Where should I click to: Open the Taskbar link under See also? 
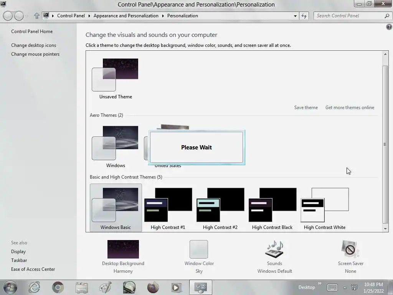19,260
